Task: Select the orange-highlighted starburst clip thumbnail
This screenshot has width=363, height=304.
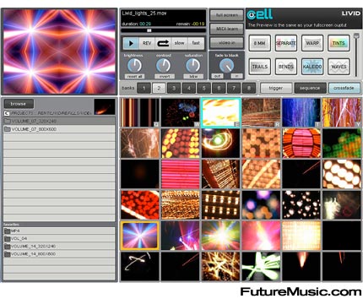Action: click(140, 236)
